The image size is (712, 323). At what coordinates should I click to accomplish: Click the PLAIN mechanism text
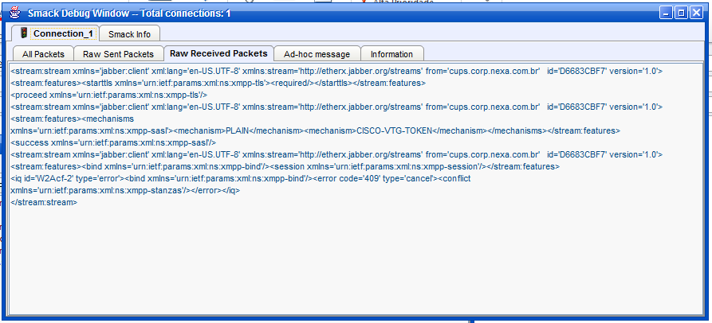point(237,130)
